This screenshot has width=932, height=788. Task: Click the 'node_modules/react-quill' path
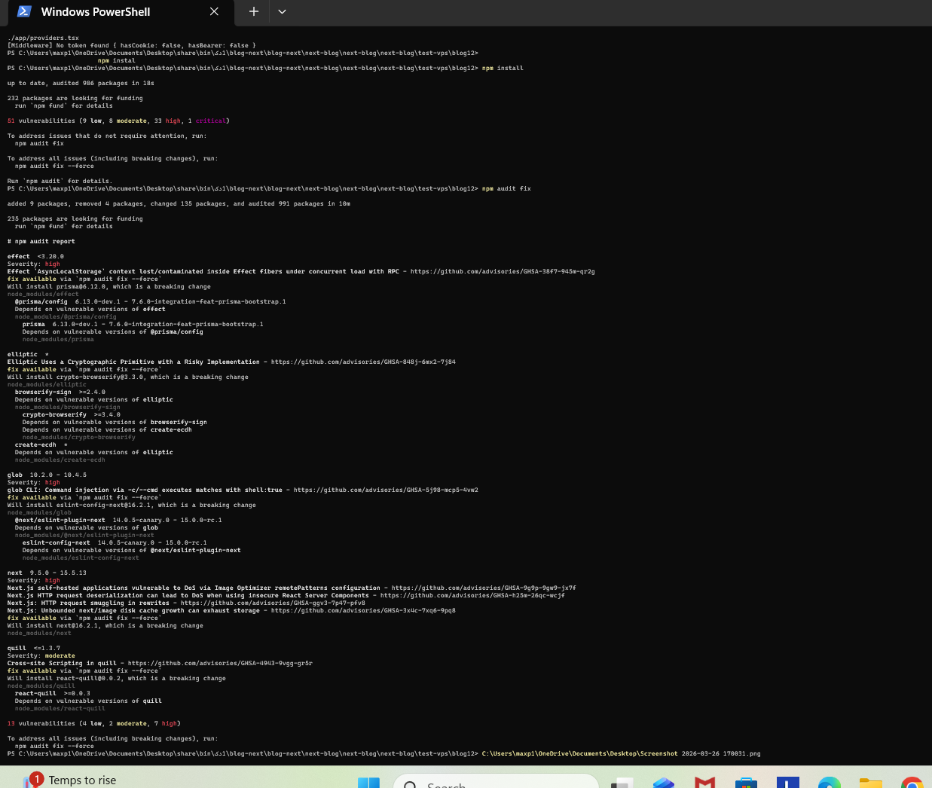tap(60, 708)
